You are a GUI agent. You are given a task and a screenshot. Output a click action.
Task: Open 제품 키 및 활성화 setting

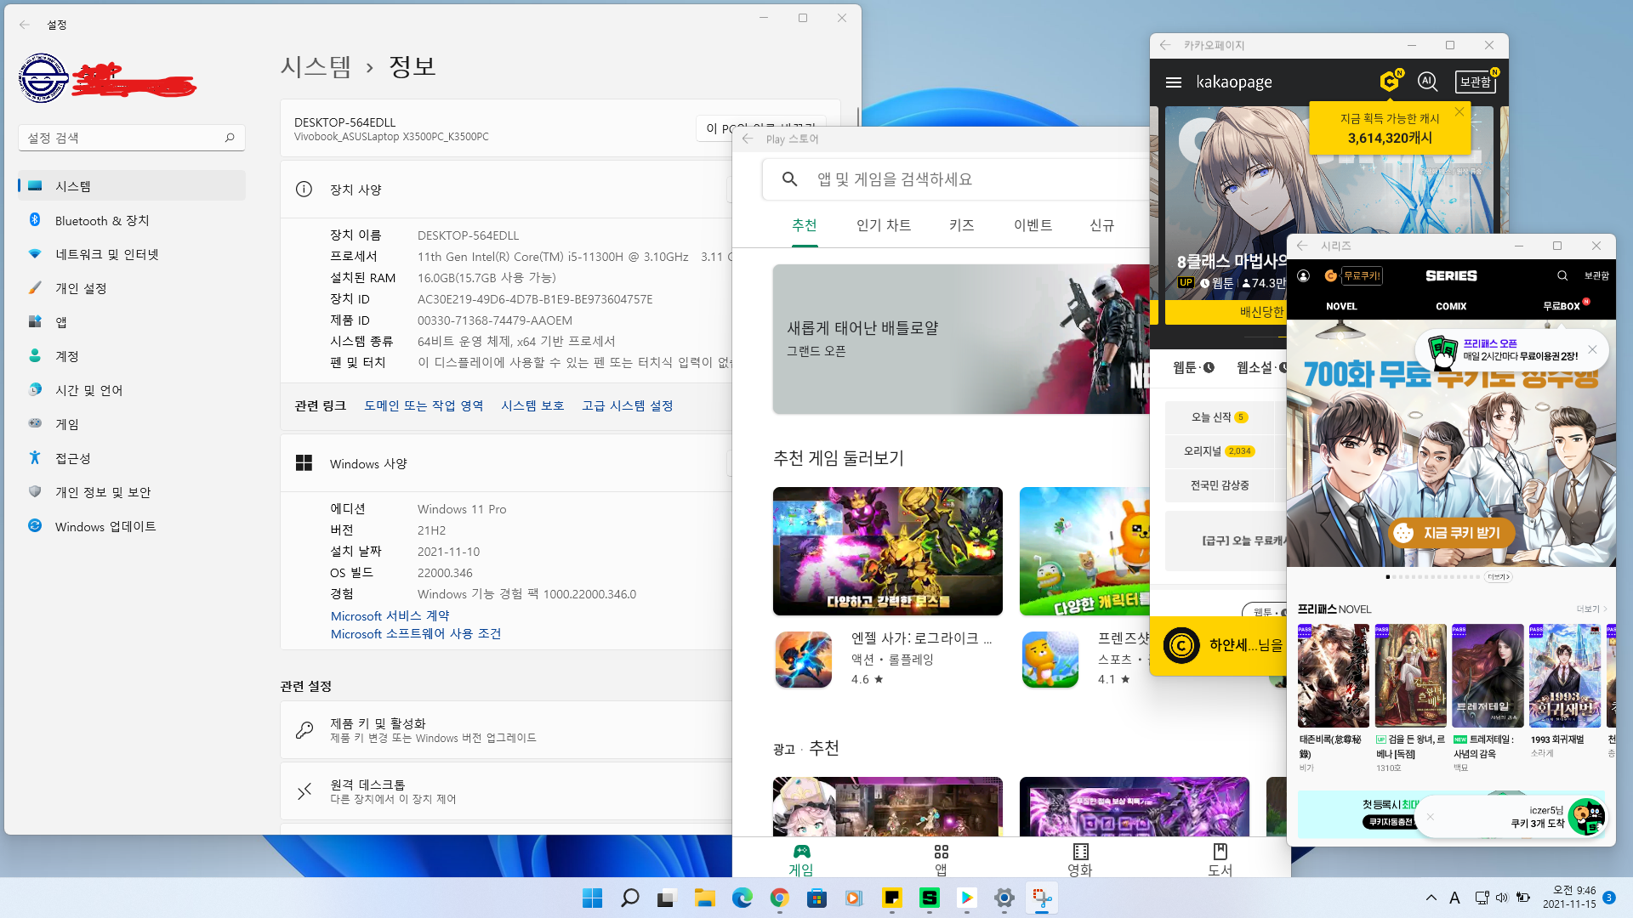pyautogui.click(x=506, y=730)
